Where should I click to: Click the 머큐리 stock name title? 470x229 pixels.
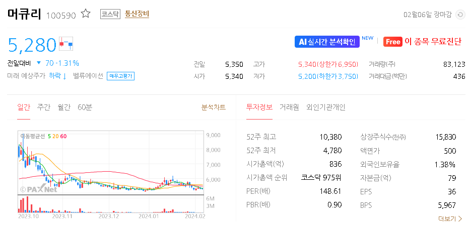coord(24,14)
